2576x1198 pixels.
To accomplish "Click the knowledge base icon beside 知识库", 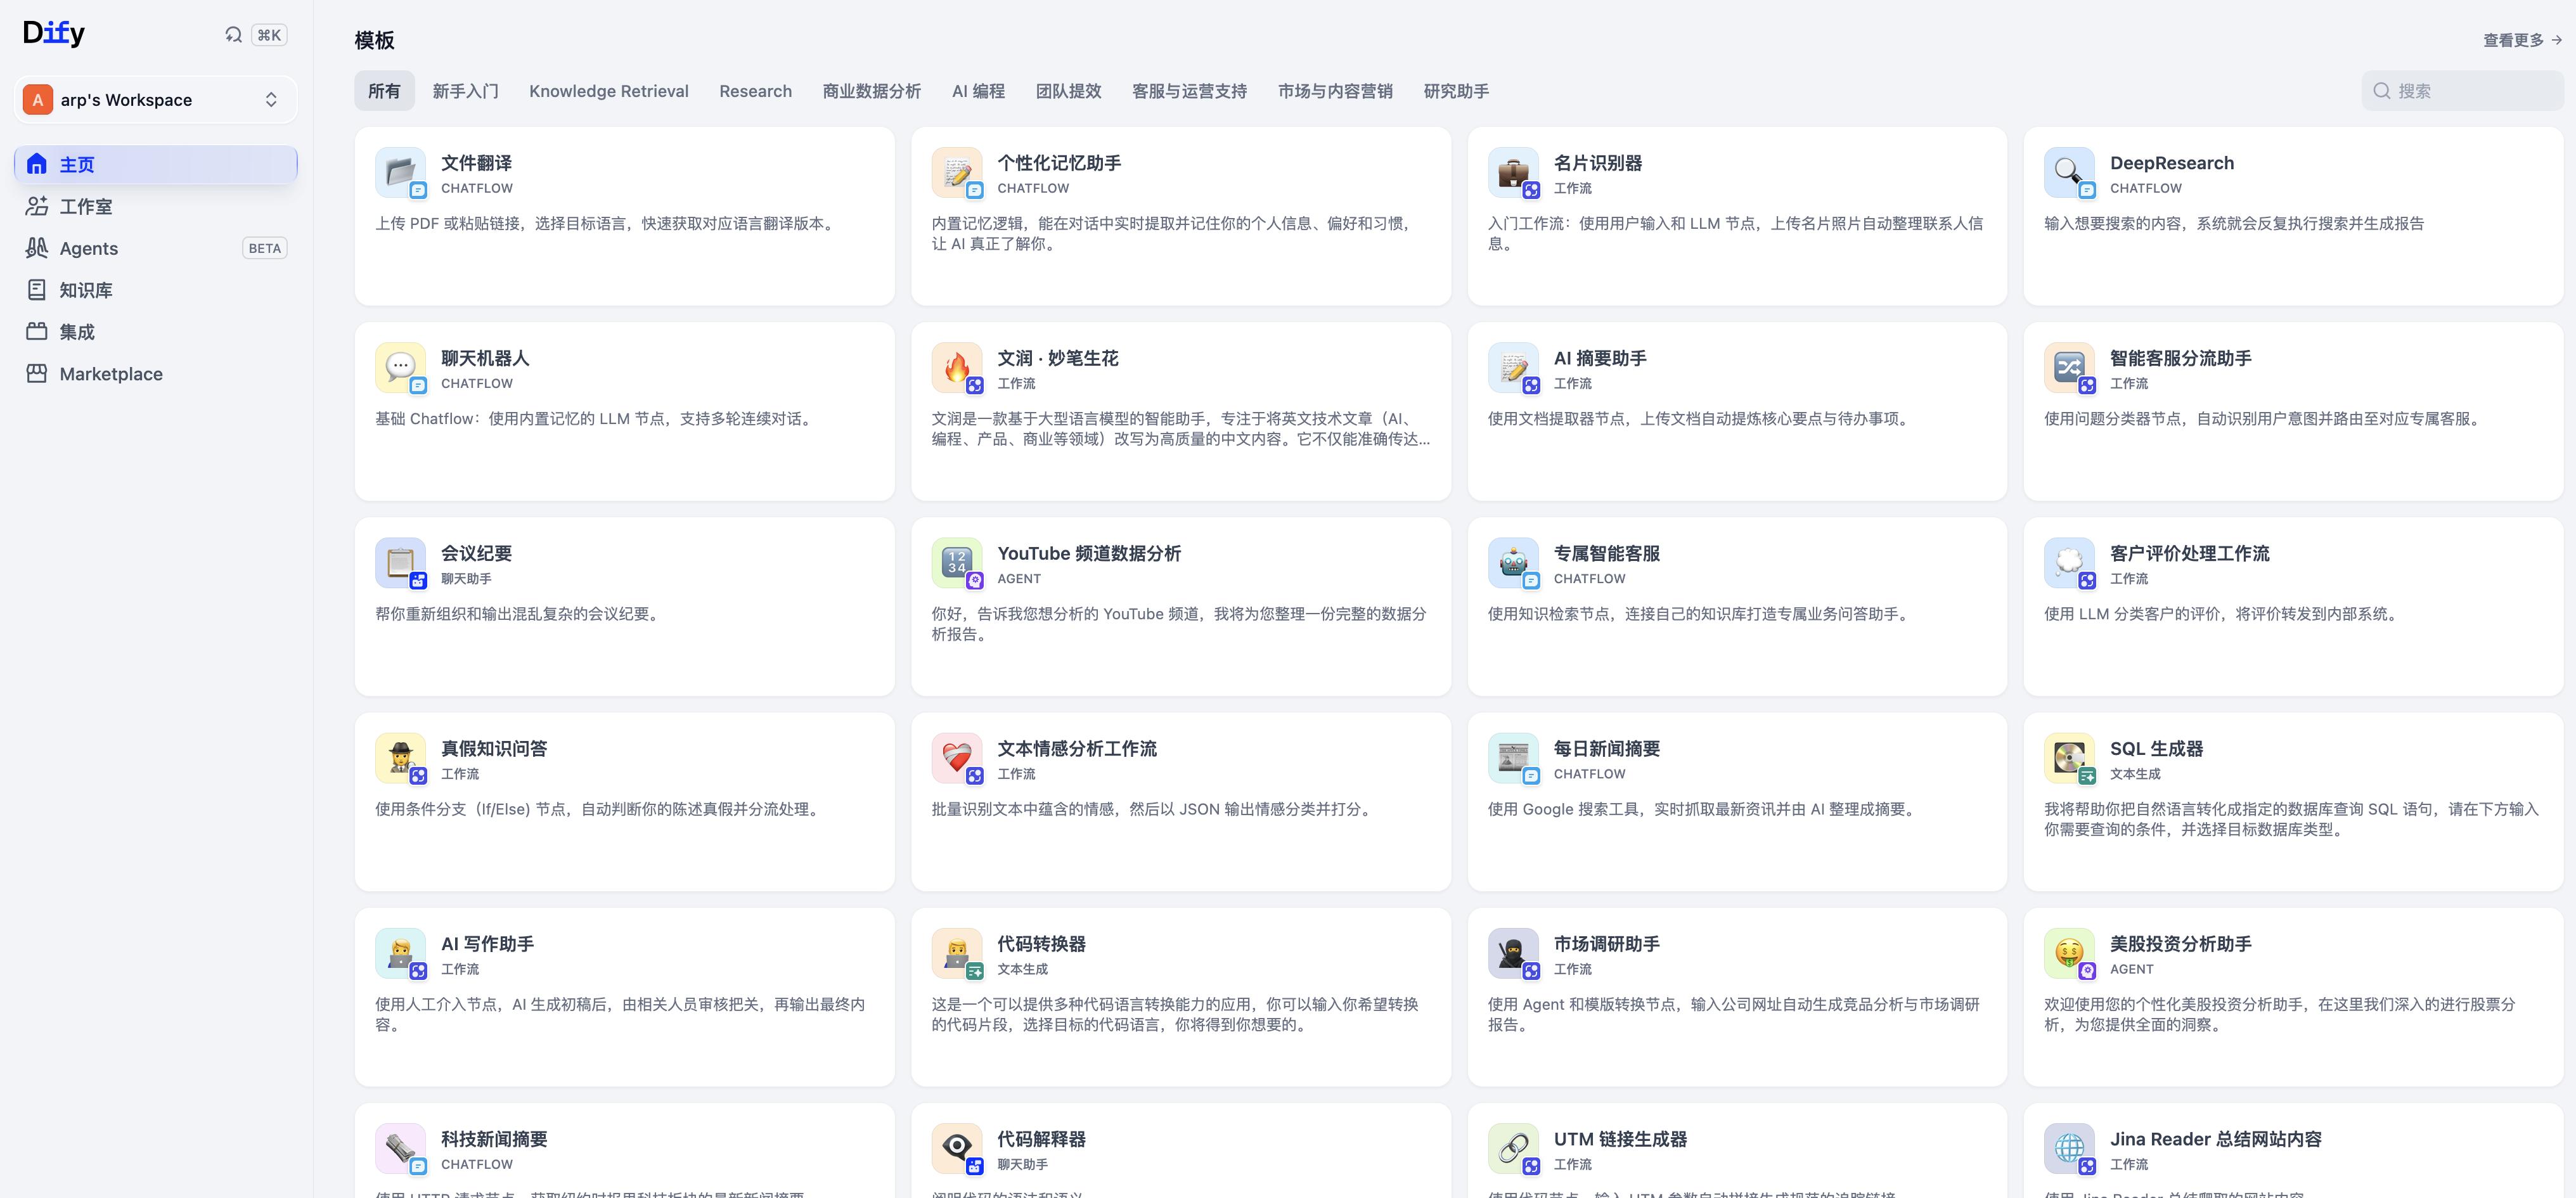I will [x=37, y=290].
